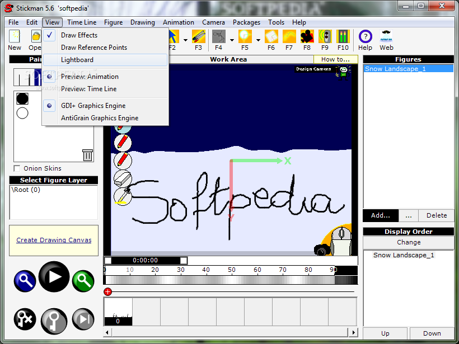Open the Figure menu

113,22
